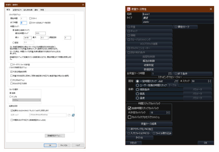Click リセット in the load case dialog
The height and width of the screenshot is (152, 219).
click(134, 143)
